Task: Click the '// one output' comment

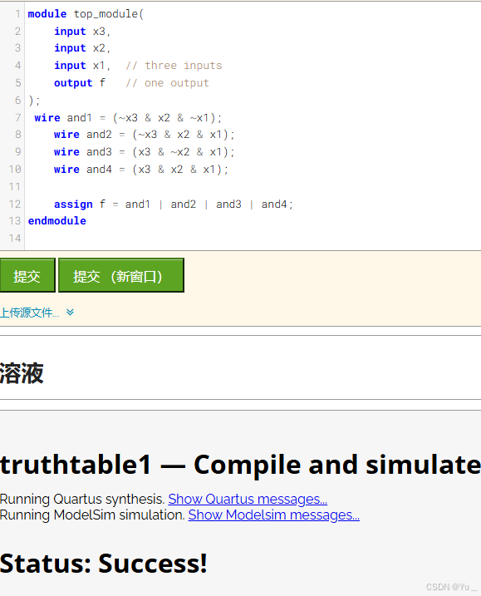Action: click(168, 83)
